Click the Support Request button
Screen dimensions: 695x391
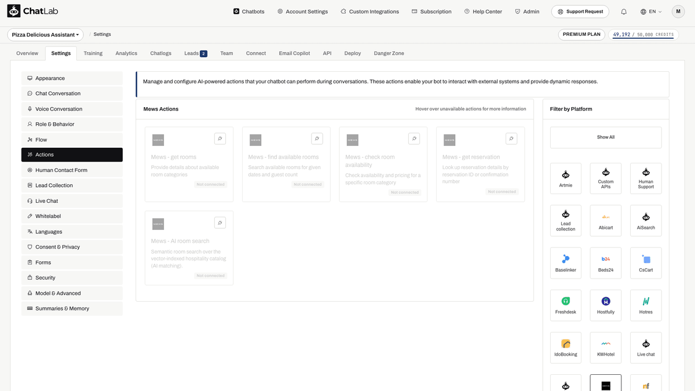tap(581, 12)
